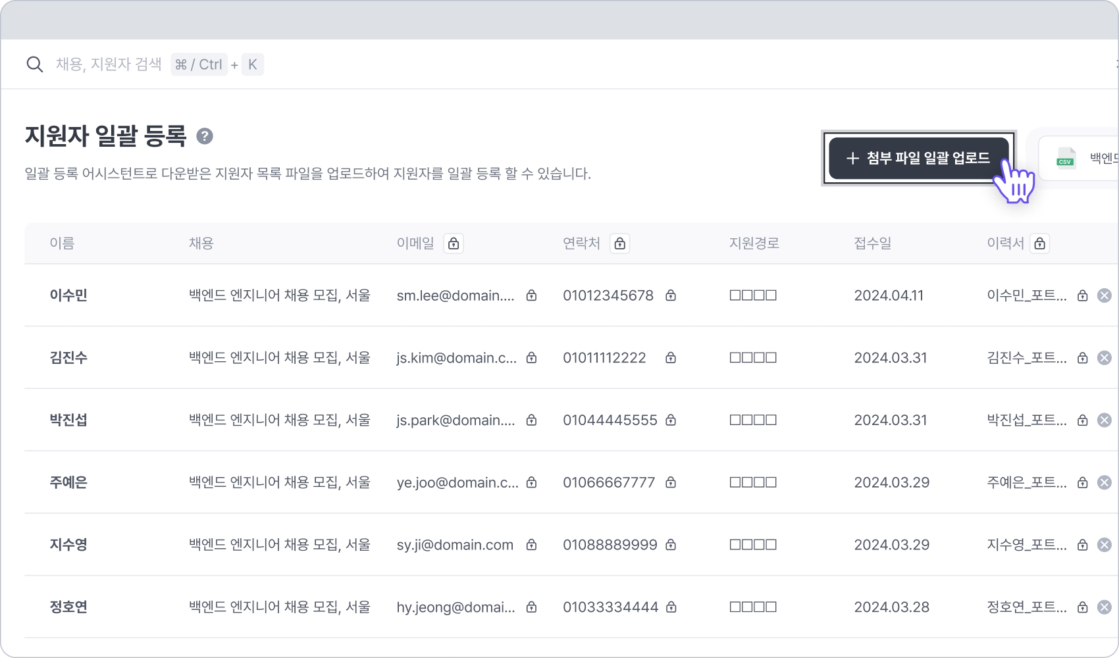1119x658 pixels.
Task: Click lock icon in 이력서 column header
Action: (x=1040, y=243)
